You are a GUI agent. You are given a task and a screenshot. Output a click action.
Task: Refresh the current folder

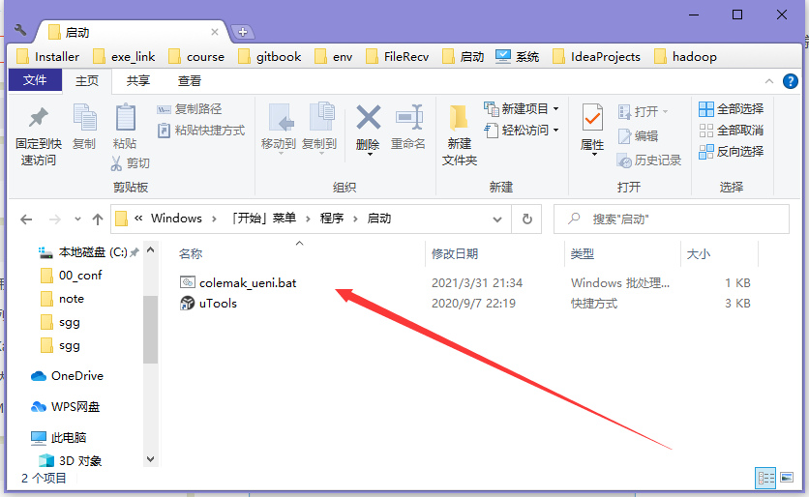pos(526,219)
